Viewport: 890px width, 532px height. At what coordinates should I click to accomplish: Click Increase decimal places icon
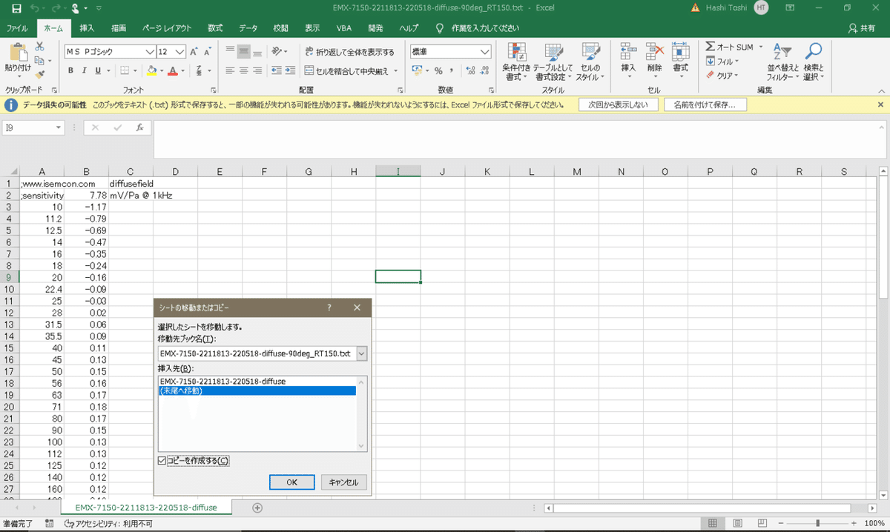[469, 70]
